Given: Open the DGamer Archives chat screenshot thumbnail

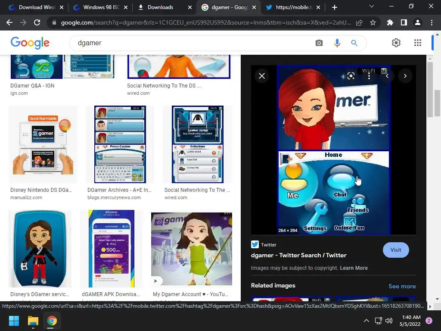Looking at the screenshot, I should 120,144.
